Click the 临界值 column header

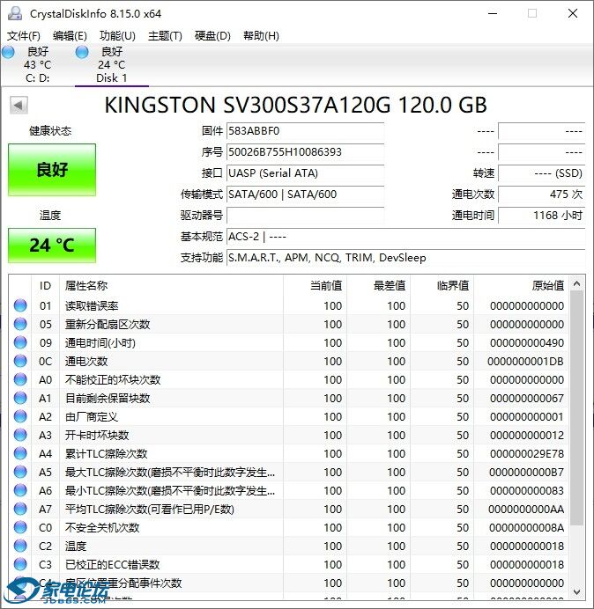(442, 286)
